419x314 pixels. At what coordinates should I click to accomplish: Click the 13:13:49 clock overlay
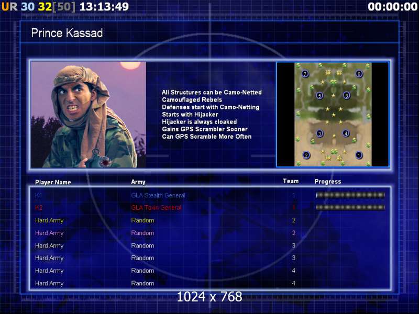pos(104,7)
